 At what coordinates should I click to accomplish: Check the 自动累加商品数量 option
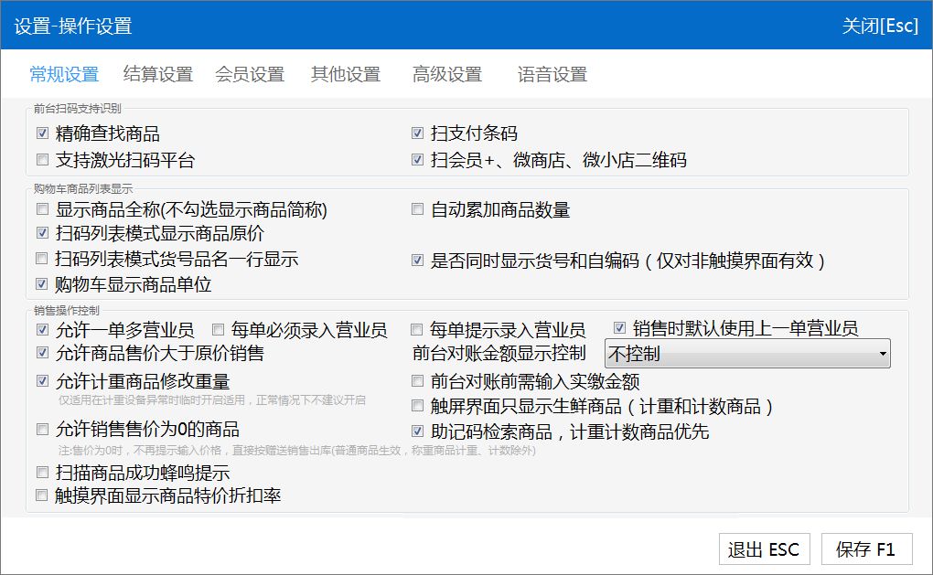click(x=417, y=210)
